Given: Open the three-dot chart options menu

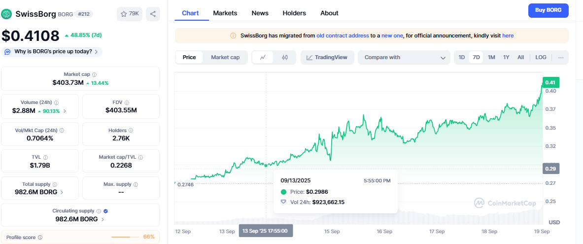Looking at the screenshot, I should 561,57.
